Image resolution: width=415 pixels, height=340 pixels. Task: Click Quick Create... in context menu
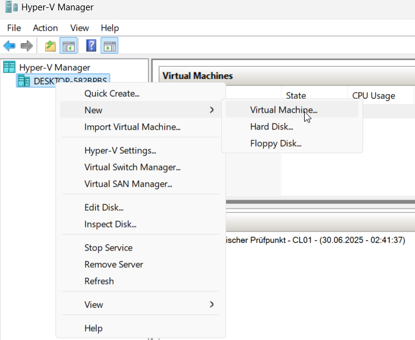[x=112, y=94]
